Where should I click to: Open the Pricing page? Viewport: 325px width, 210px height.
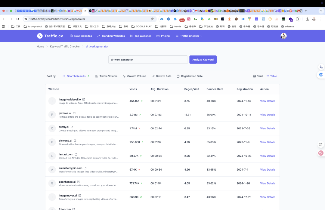[163, 36]
